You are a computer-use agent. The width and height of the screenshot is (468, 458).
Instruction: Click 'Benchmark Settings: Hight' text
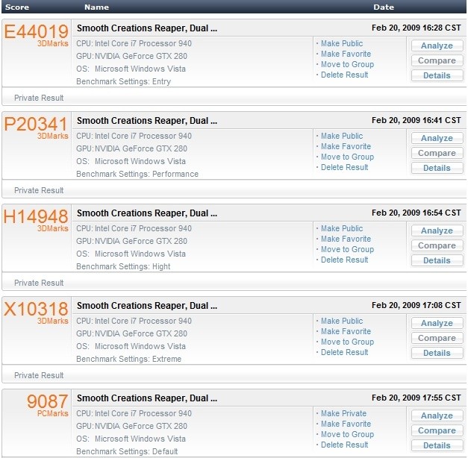(x=123, y=266)
